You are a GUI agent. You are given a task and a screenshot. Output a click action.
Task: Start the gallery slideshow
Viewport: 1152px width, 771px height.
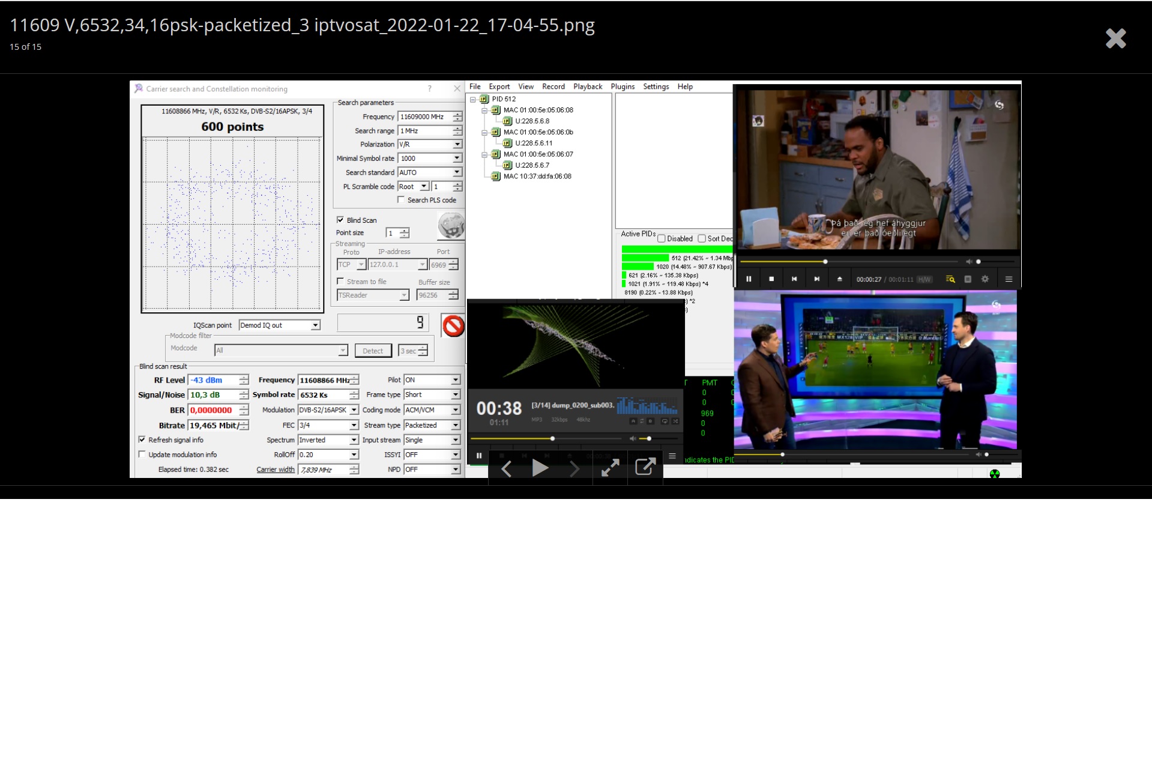point(540,468)
